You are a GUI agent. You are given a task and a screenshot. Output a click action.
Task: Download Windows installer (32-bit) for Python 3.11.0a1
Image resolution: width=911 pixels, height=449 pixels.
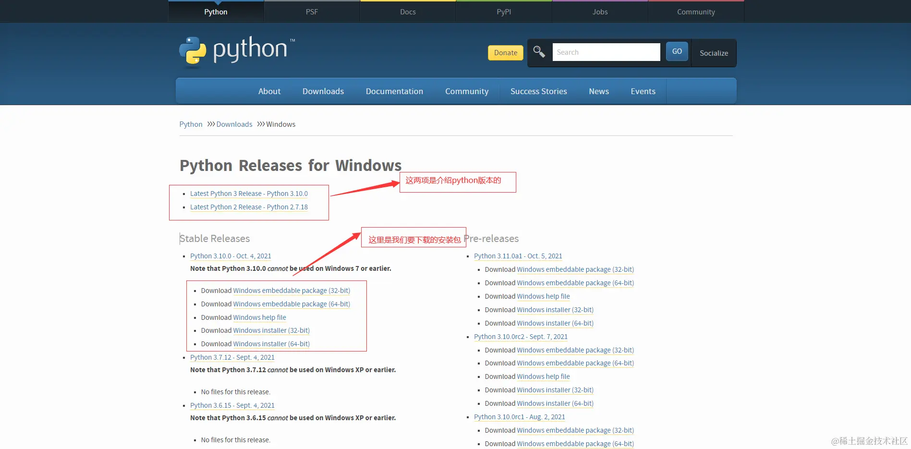[x=555, y=310]
